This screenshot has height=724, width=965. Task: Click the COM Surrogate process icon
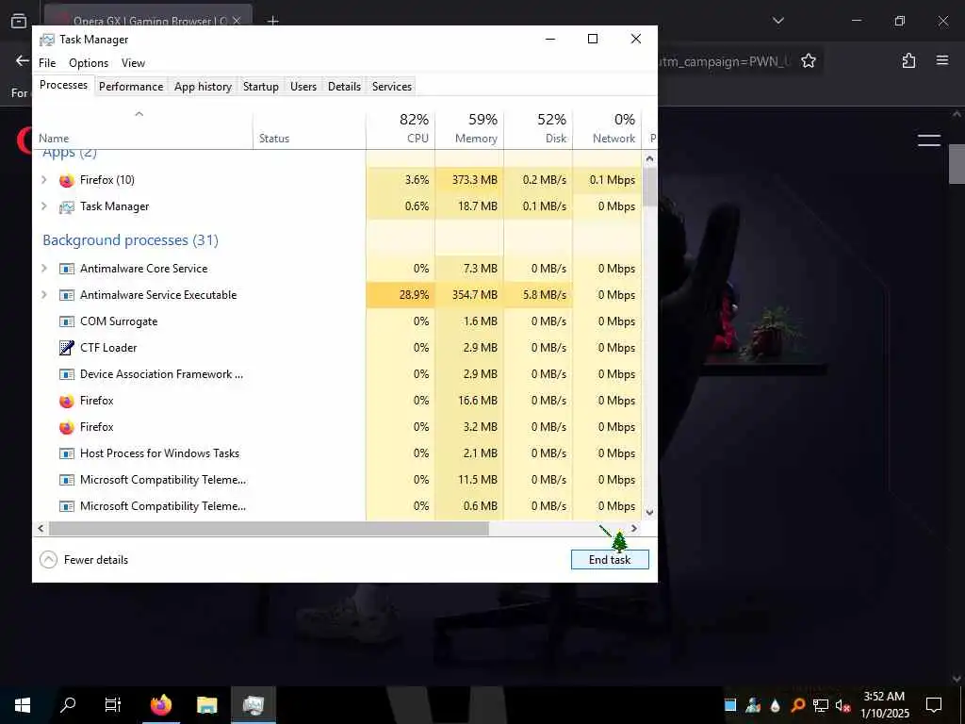point(67,321)
